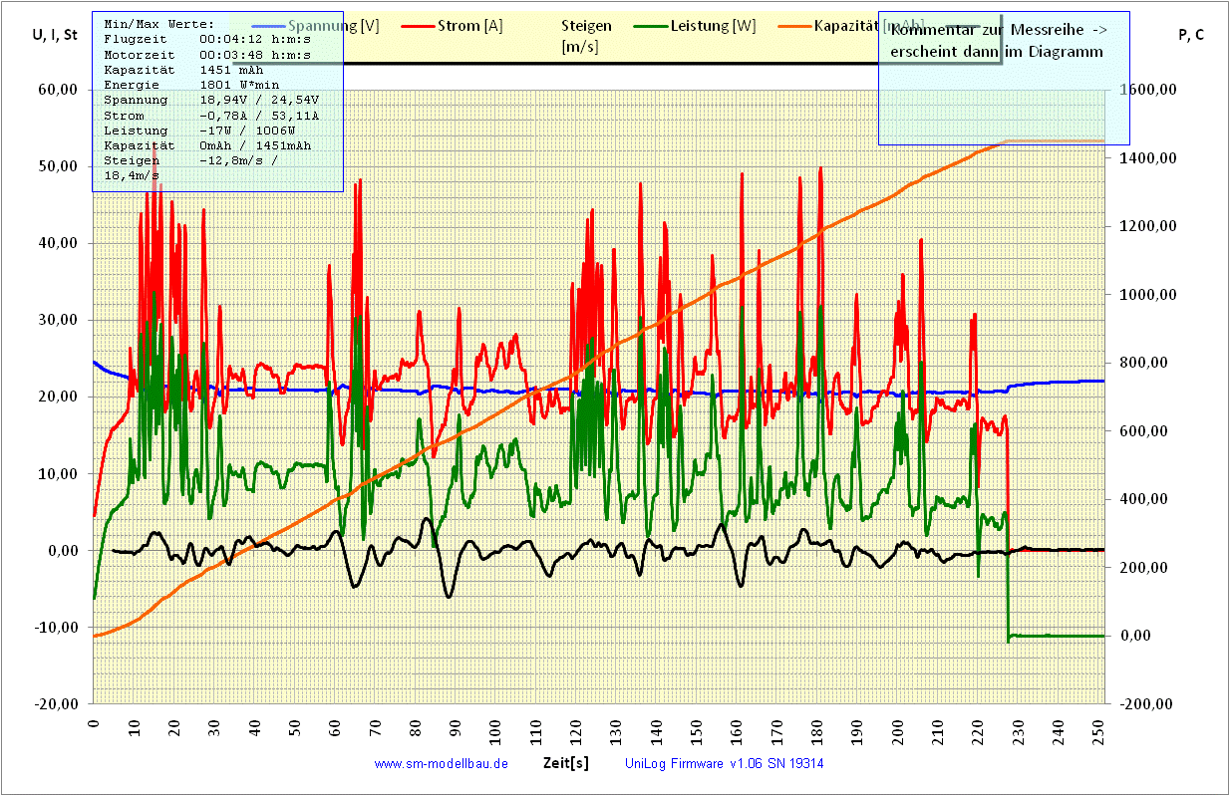Click the 120 time axis label

[x=575, y=734]
